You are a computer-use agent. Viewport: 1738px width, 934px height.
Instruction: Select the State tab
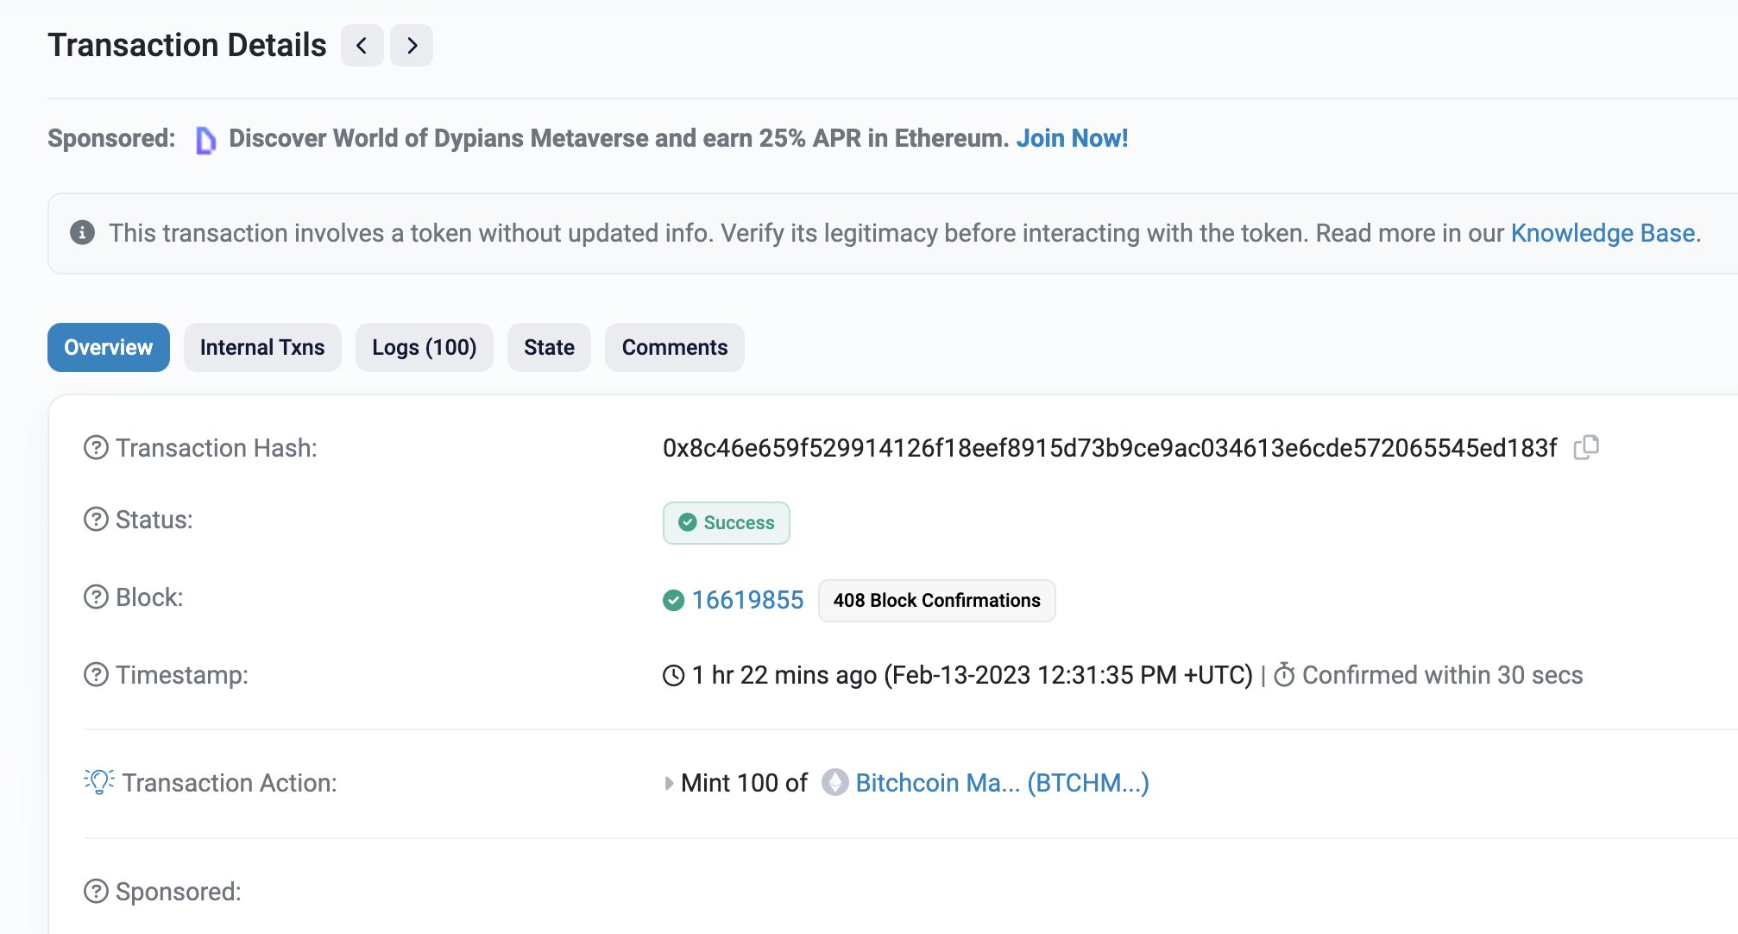point(549,347)
